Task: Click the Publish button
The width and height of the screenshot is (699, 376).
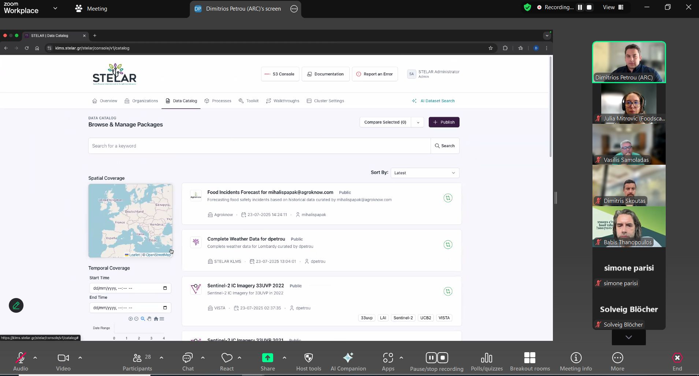Action: [444, 122]
